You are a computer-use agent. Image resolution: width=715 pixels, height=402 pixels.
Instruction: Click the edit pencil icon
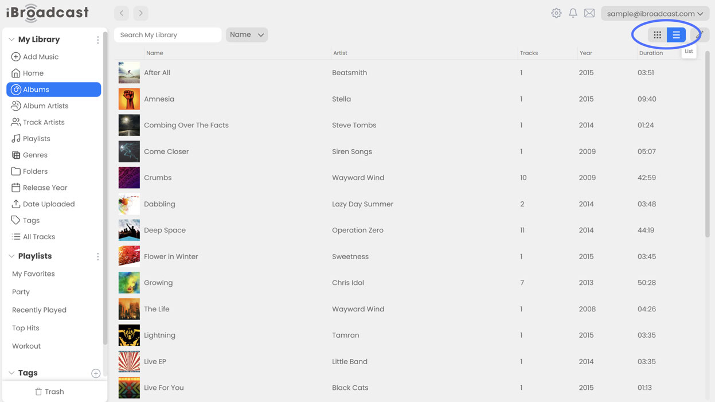click(x=700, y=35)
